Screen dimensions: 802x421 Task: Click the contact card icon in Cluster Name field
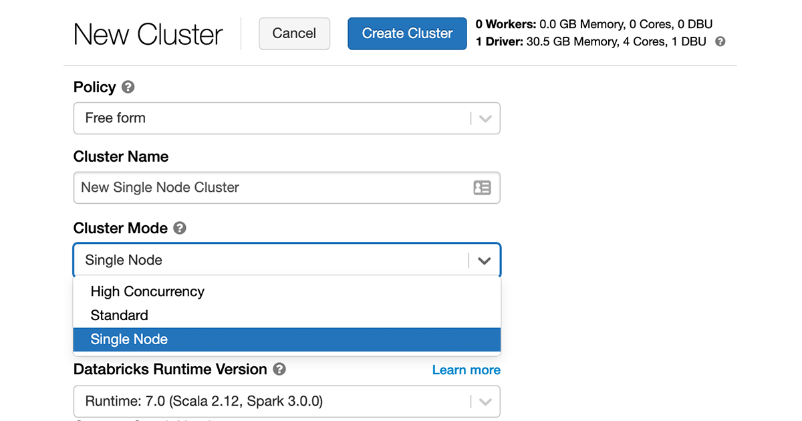point(482,188)
